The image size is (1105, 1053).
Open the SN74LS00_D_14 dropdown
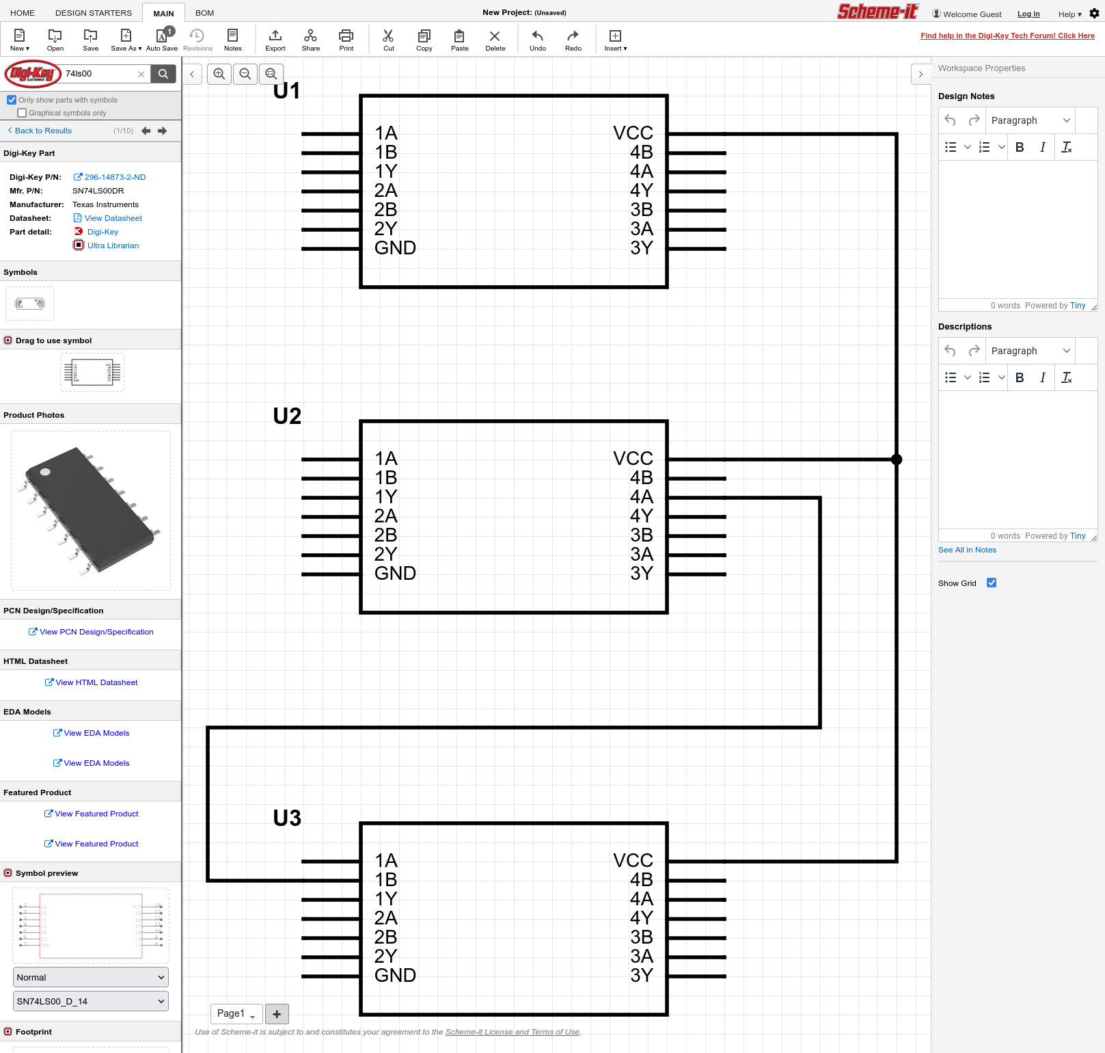(91, 1001)
